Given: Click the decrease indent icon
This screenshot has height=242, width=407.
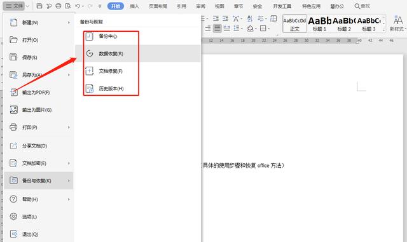Looking at the screenshot, I should 216,18.
